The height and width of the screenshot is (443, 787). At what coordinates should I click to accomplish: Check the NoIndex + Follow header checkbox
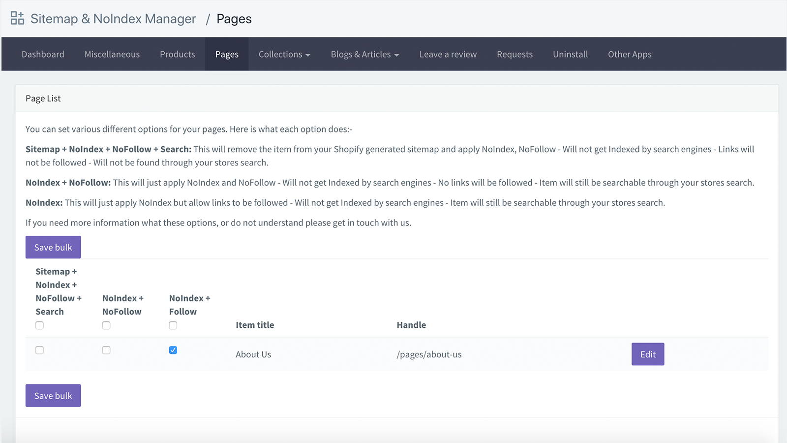click(173, 325)
